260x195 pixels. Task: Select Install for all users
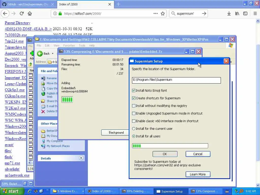pyautogui.click(x=134, y=136)
